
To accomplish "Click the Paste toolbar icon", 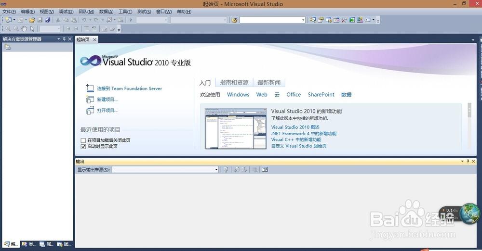I will [x=74, y=20].
